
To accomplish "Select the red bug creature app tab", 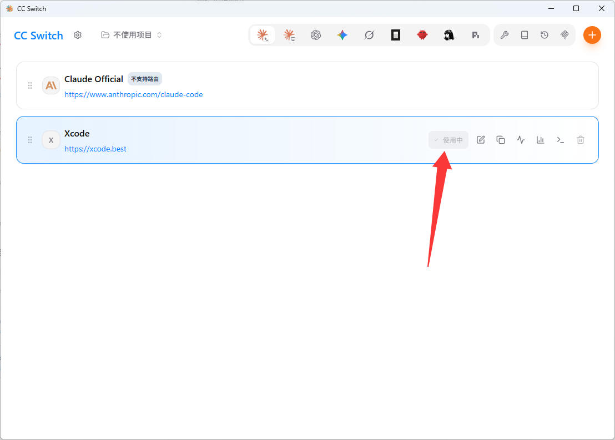I will [422, 36].
